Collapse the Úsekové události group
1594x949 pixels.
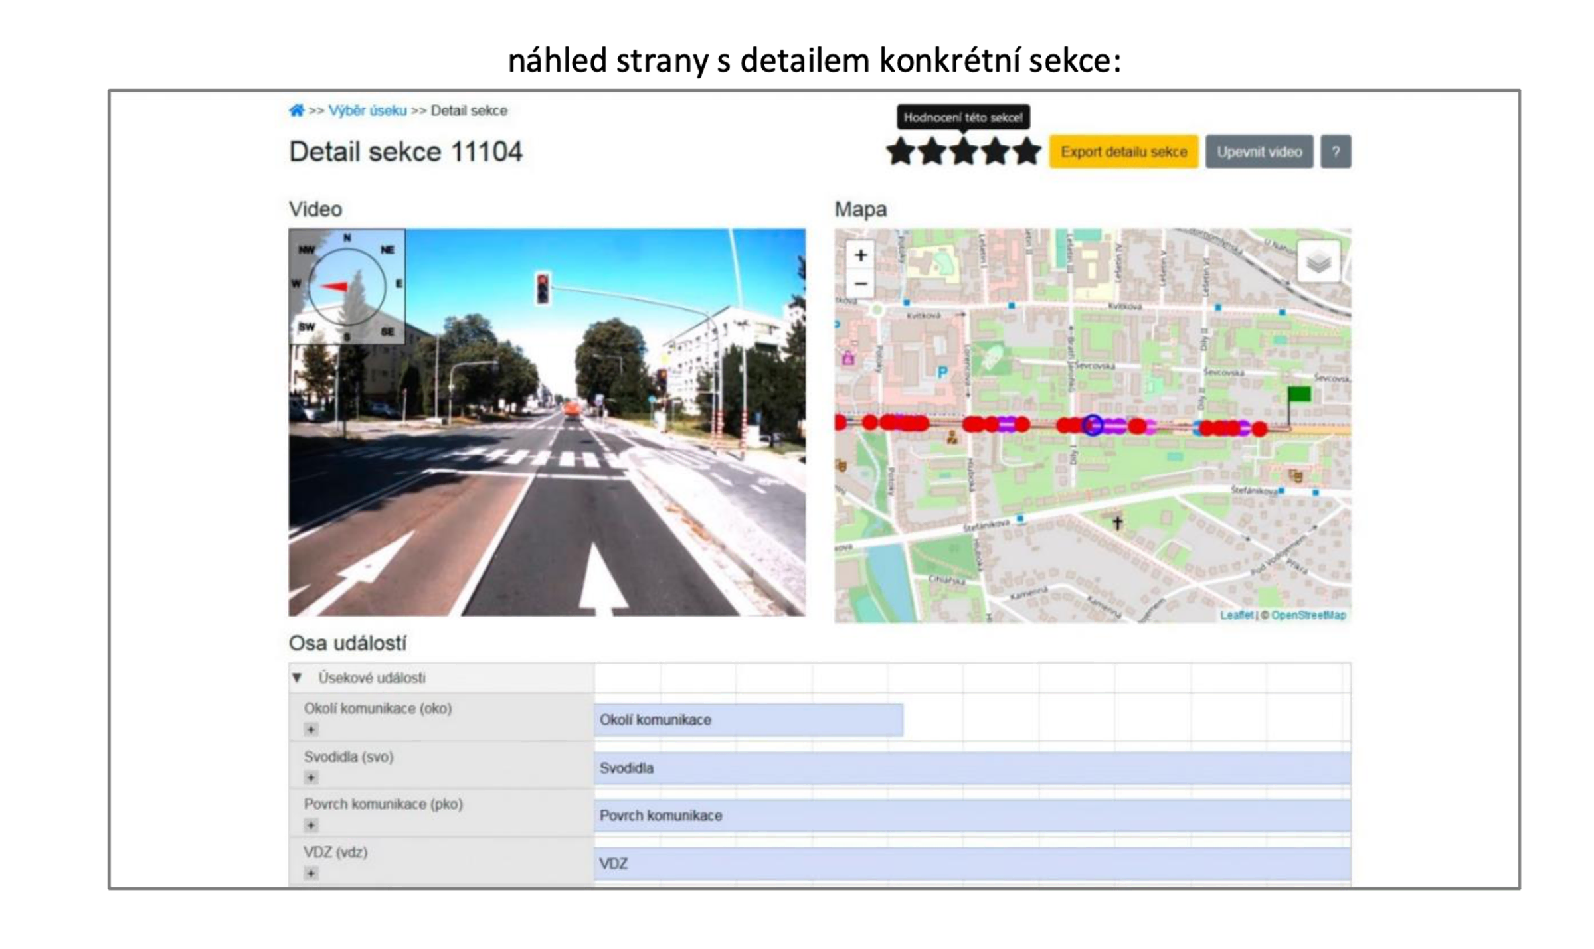point(297,678)
